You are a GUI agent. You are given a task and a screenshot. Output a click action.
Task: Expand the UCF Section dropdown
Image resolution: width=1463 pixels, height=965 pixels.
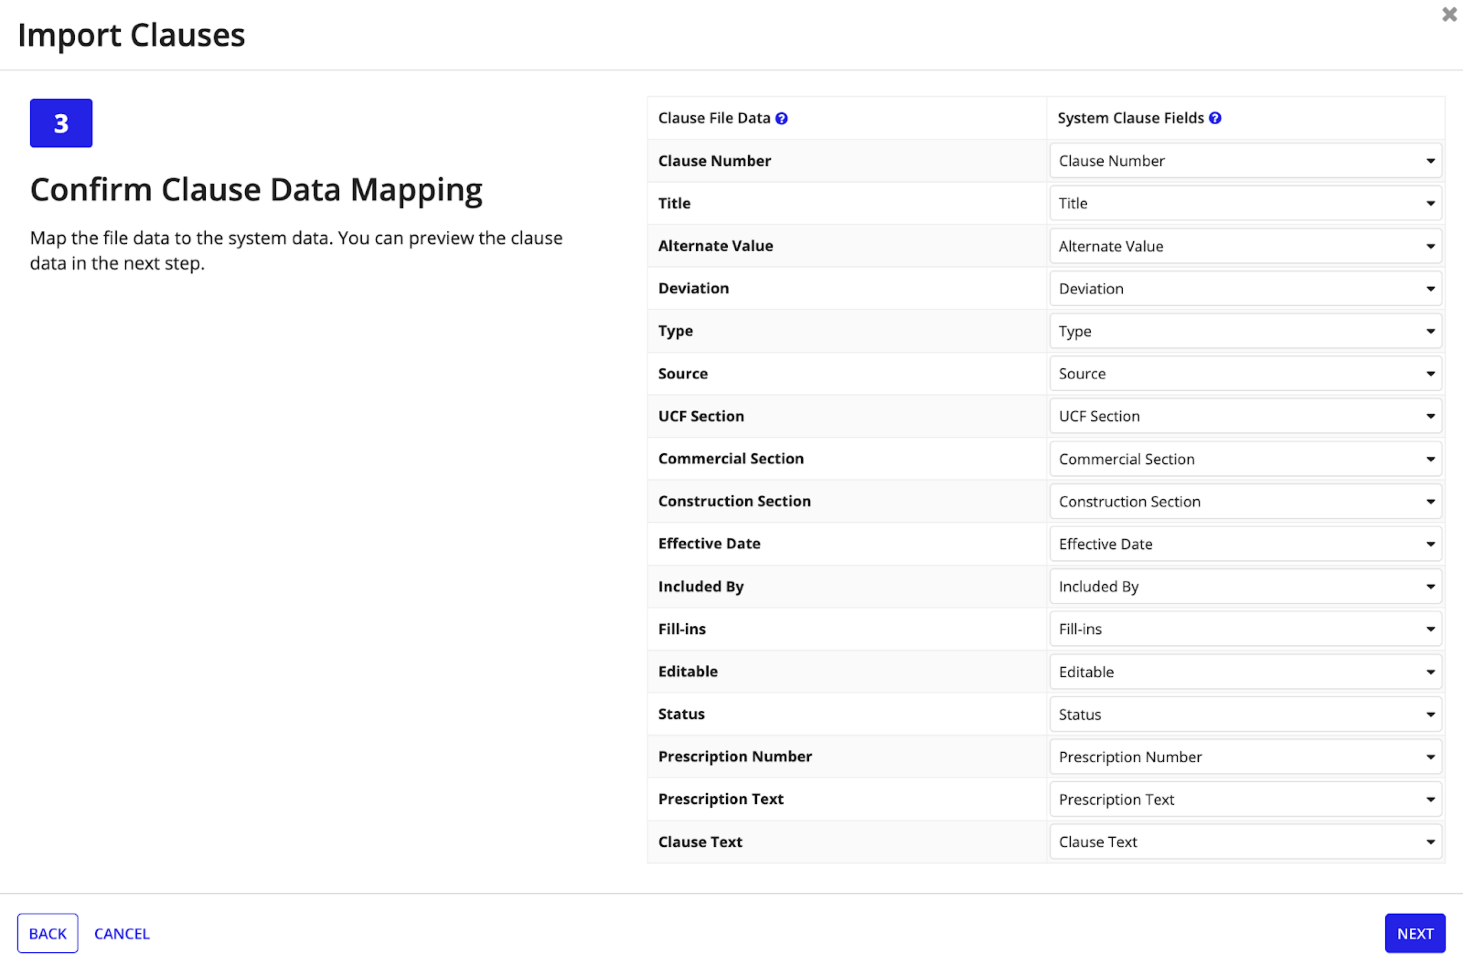(x=1245, y=416)
